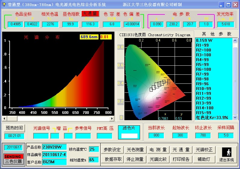Run 光谱校正 spectrum calibration
This screenshot has height=169, width=240.
204,149
